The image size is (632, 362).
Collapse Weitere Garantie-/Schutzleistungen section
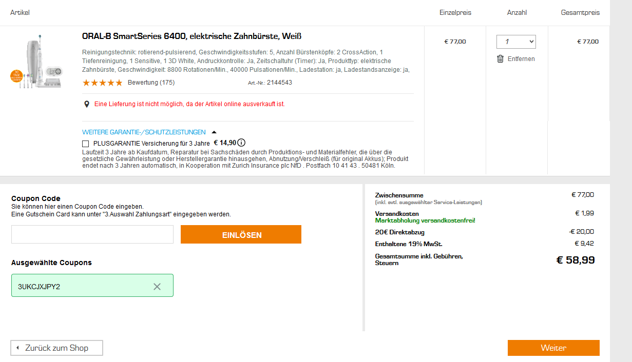tap(144, 132)
